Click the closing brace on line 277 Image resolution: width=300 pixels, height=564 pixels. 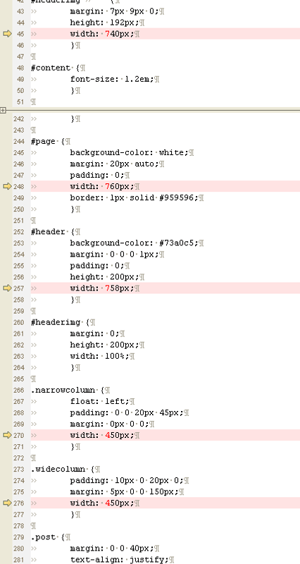73,515
